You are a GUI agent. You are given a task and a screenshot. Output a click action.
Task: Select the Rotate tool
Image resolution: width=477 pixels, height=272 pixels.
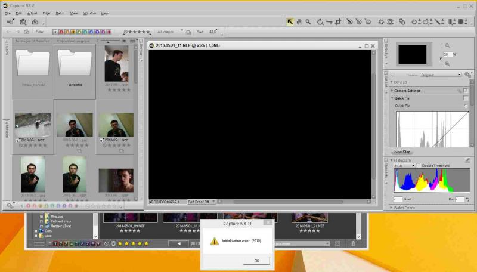pyautogui.click(x=320, y=22)
